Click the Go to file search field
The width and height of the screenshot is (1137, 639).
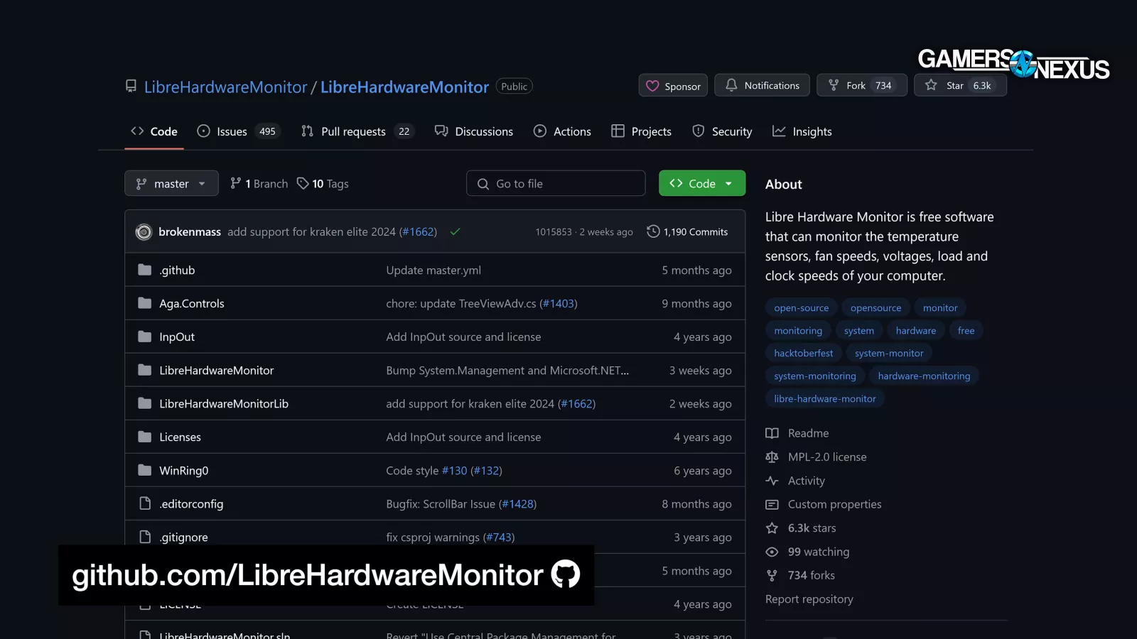(556, 184)
